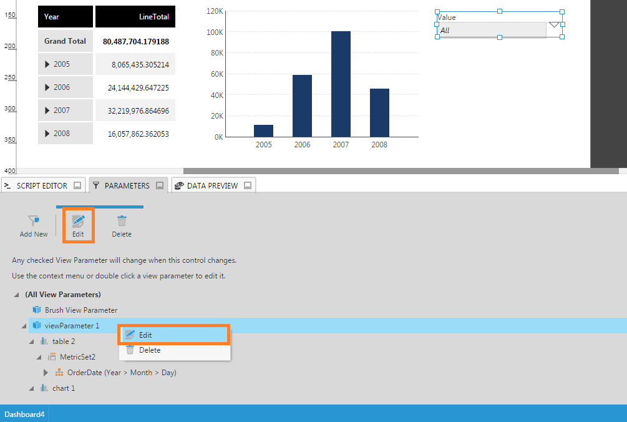
Task: Click the Edit pencil icon in the toolbar
Action: 78,220
